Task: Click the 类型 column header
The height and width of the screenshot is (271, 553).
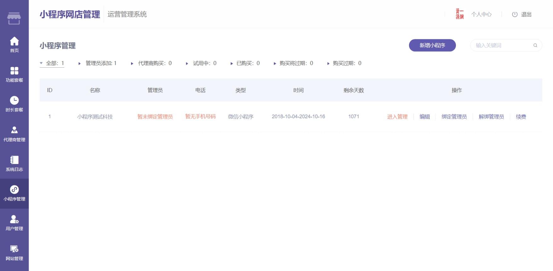Action: click(241, 90)
